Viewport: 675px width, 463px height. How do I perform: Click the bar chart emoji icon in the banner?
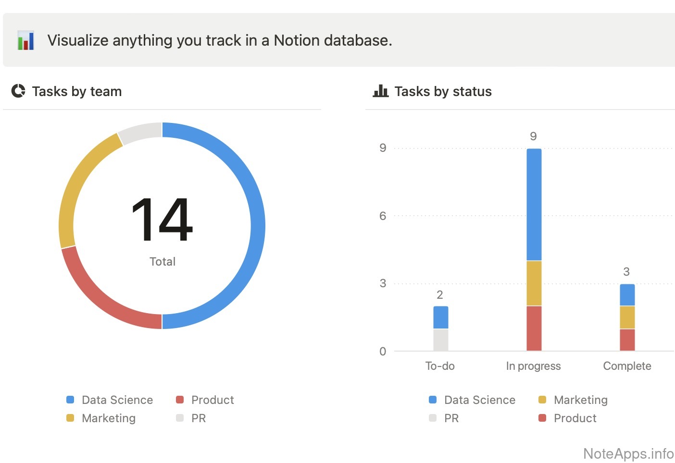click(x=26, y=40)
